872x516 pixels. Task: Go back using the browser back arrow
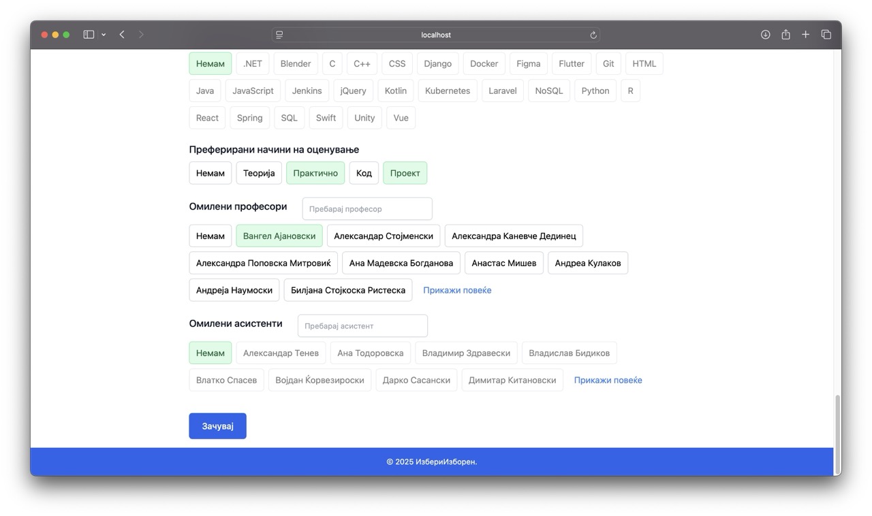tap(122, 35)
